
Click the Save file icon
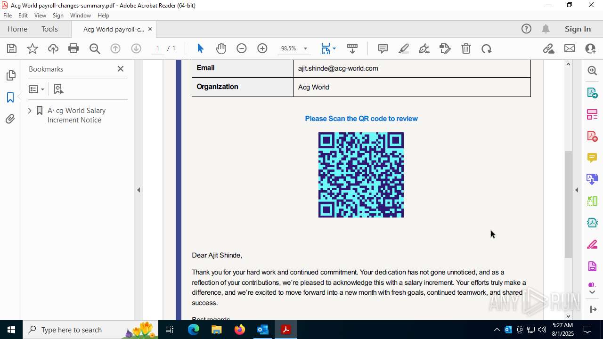(x=12, y=48)
